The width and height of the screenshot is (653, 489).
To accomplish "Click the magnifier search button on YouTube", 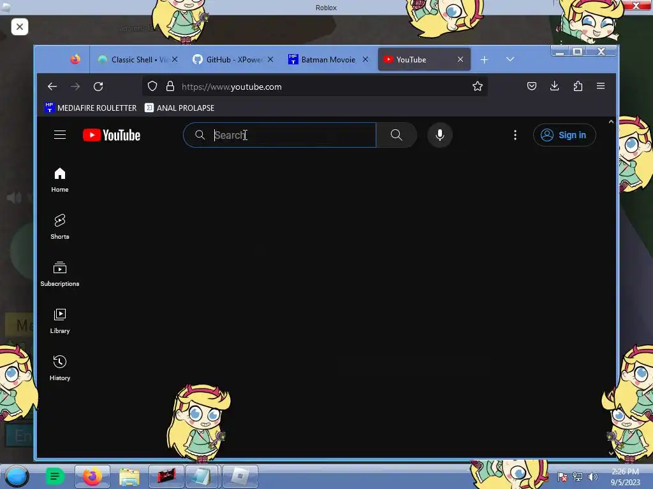I will (x=397, y=135).
